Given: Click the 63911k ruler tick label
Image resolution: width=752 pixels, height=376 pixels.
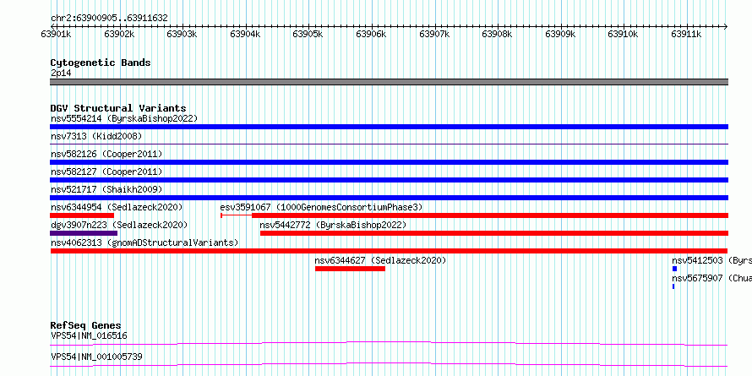Looking at the screenshot, I should tap(686, 34).
